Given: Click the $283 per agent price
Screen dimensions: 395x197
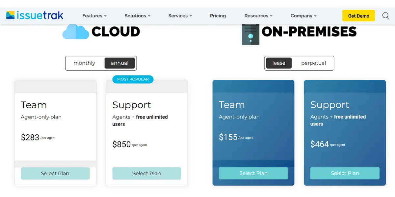Looking at the screenshot, I should (x=38, y=137).
